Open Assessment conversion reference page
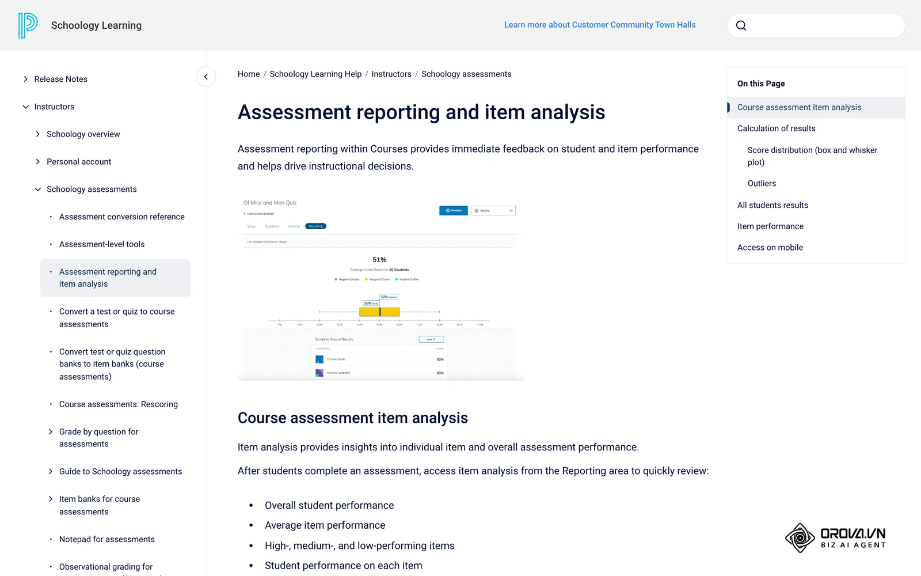The height and width of the screenshot is (576, 921). [122, 217]
